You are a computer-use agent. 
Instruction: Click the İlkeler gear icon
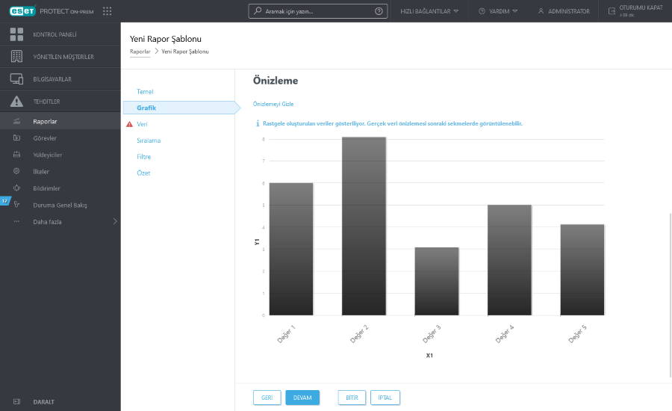click(x=16, y=171)
